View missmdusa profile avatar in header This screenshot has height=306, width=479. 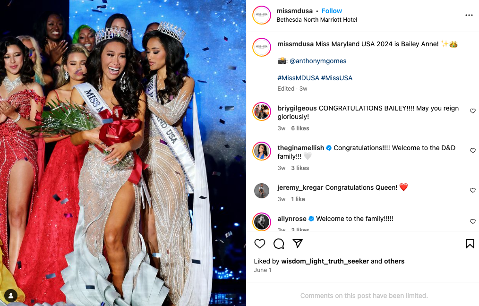tap(262, 15)
